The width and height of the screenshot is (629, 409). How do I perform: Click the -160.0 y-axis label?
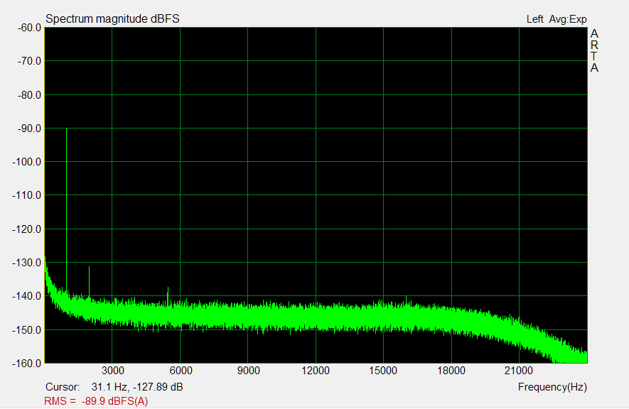pos(27,364)
